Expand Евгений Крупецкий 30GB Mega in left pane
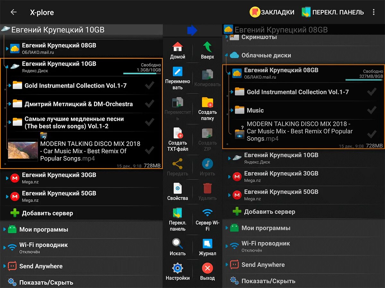The image size is (385, 288). tap(7, 178)
